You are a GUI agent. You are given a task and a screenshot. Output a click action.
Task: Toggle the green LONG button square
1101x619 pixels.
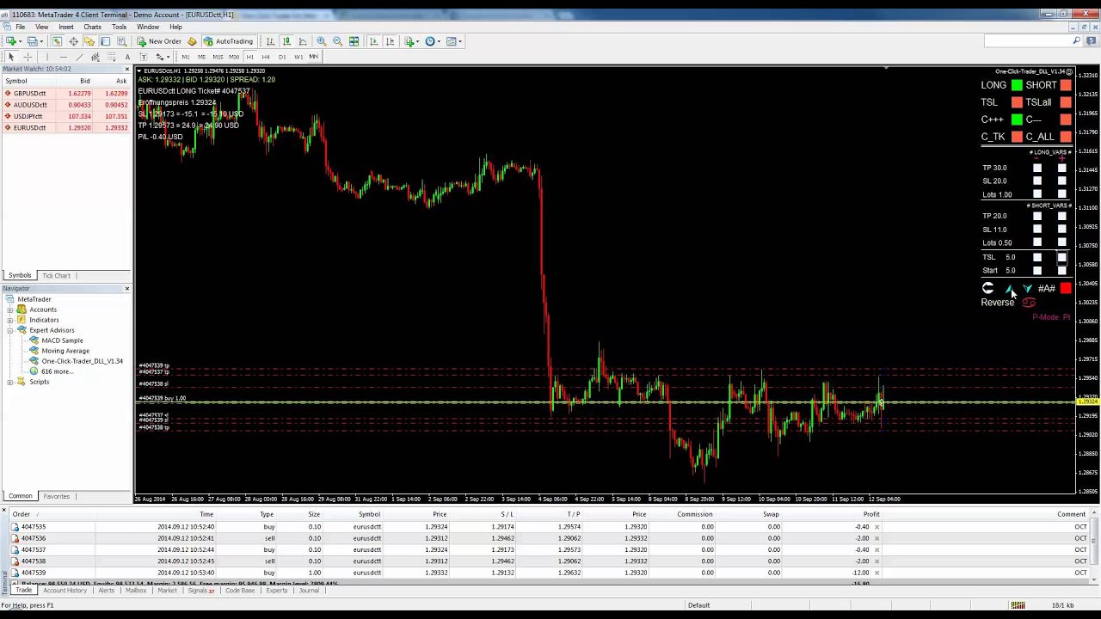[1017, 85]
